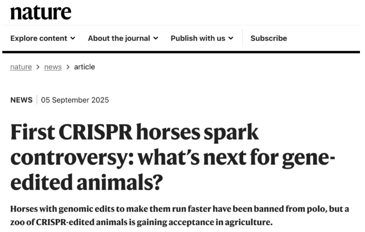Click the NEWS category label
The image size is (365, 232).
pos(22,100)
